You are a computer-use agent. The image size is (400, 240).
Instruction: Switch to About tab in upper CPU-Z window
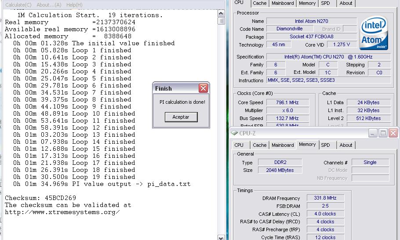pos(345,4)
